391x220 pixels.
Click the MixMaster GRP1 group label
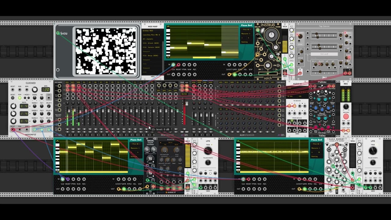pyautogui.click(x=159, y=90)
